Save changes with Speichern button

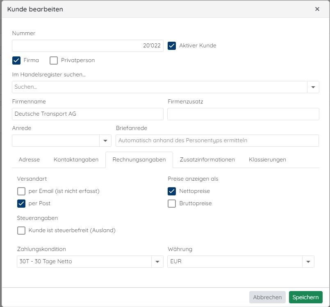(305, 297)
